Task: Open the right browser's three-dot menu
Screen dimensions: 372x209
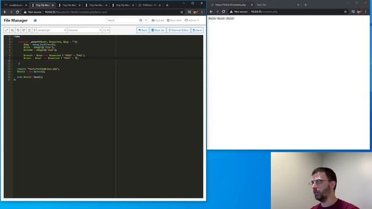Action: [x=366, y=12]
